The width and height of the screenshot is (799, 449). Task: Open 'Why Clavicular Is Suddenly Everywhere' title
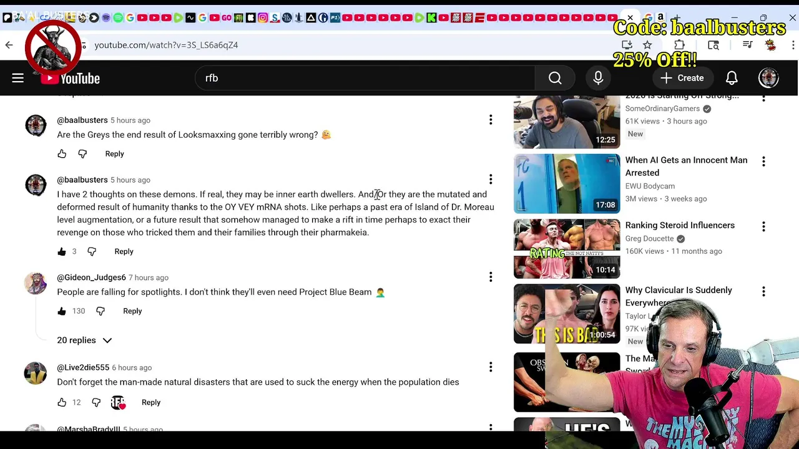[x=679, y=296]
